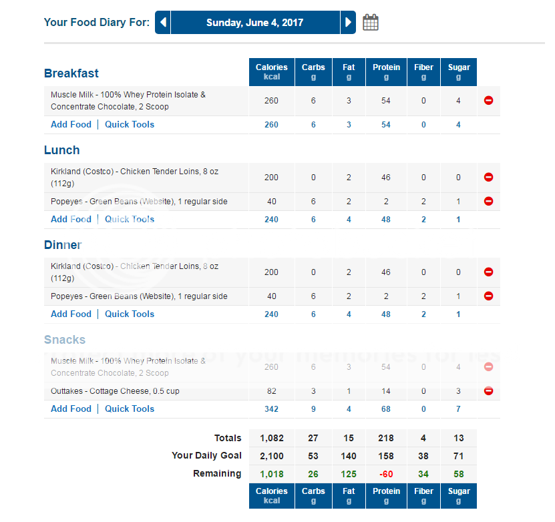Go to previous day arrow
Image resolution: width=555 pixels, height=522 pixels.
163,23
